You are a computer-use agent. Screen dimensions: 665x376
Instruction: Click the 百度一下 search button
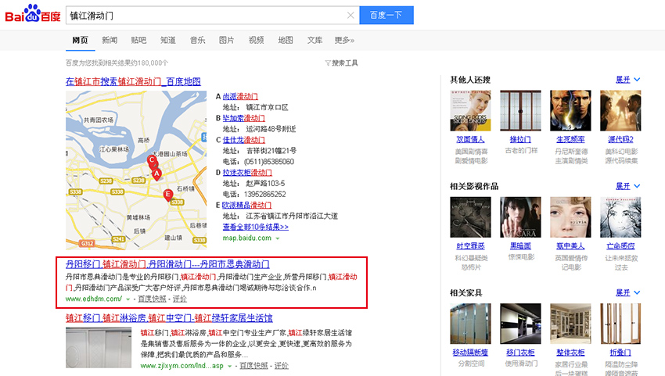point(386,16)
